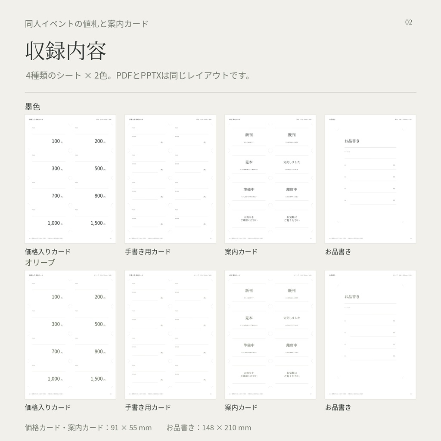Click caption 手書き用カード under 墨色 sheets
The image size is (441, 441).
pyautogui.click(x=148, y=252)
